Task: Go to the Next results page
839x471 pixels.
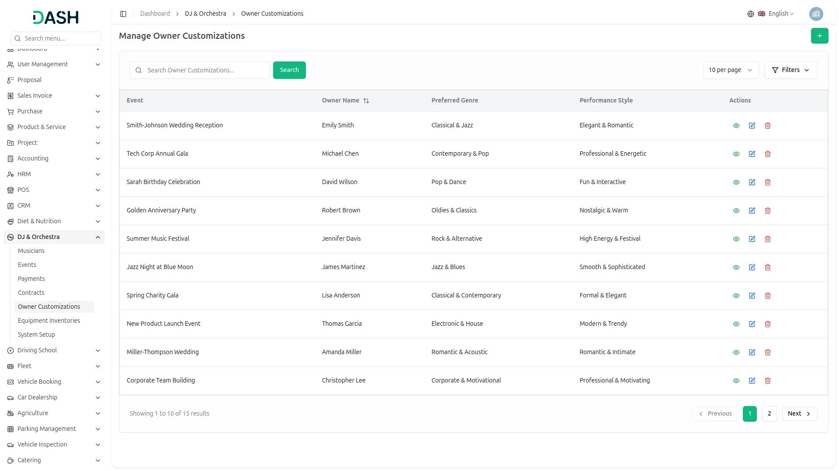Action: click(799, 414)
